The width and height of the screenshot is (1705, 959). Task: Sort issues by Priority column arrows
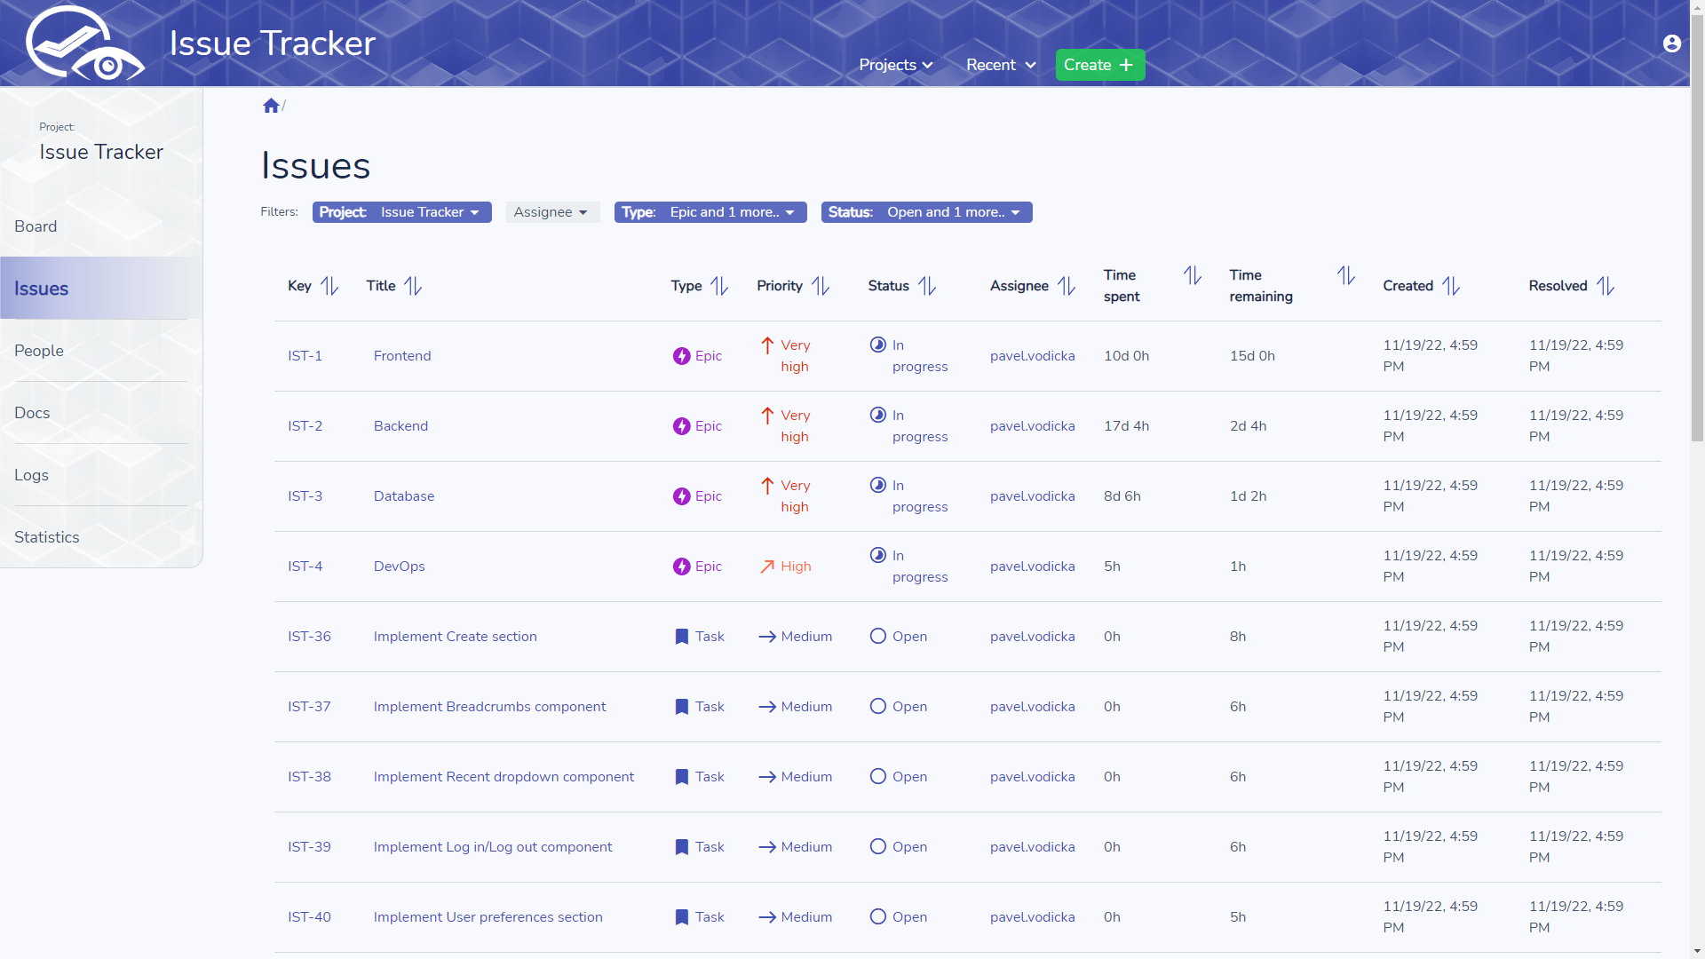point(821,286)
